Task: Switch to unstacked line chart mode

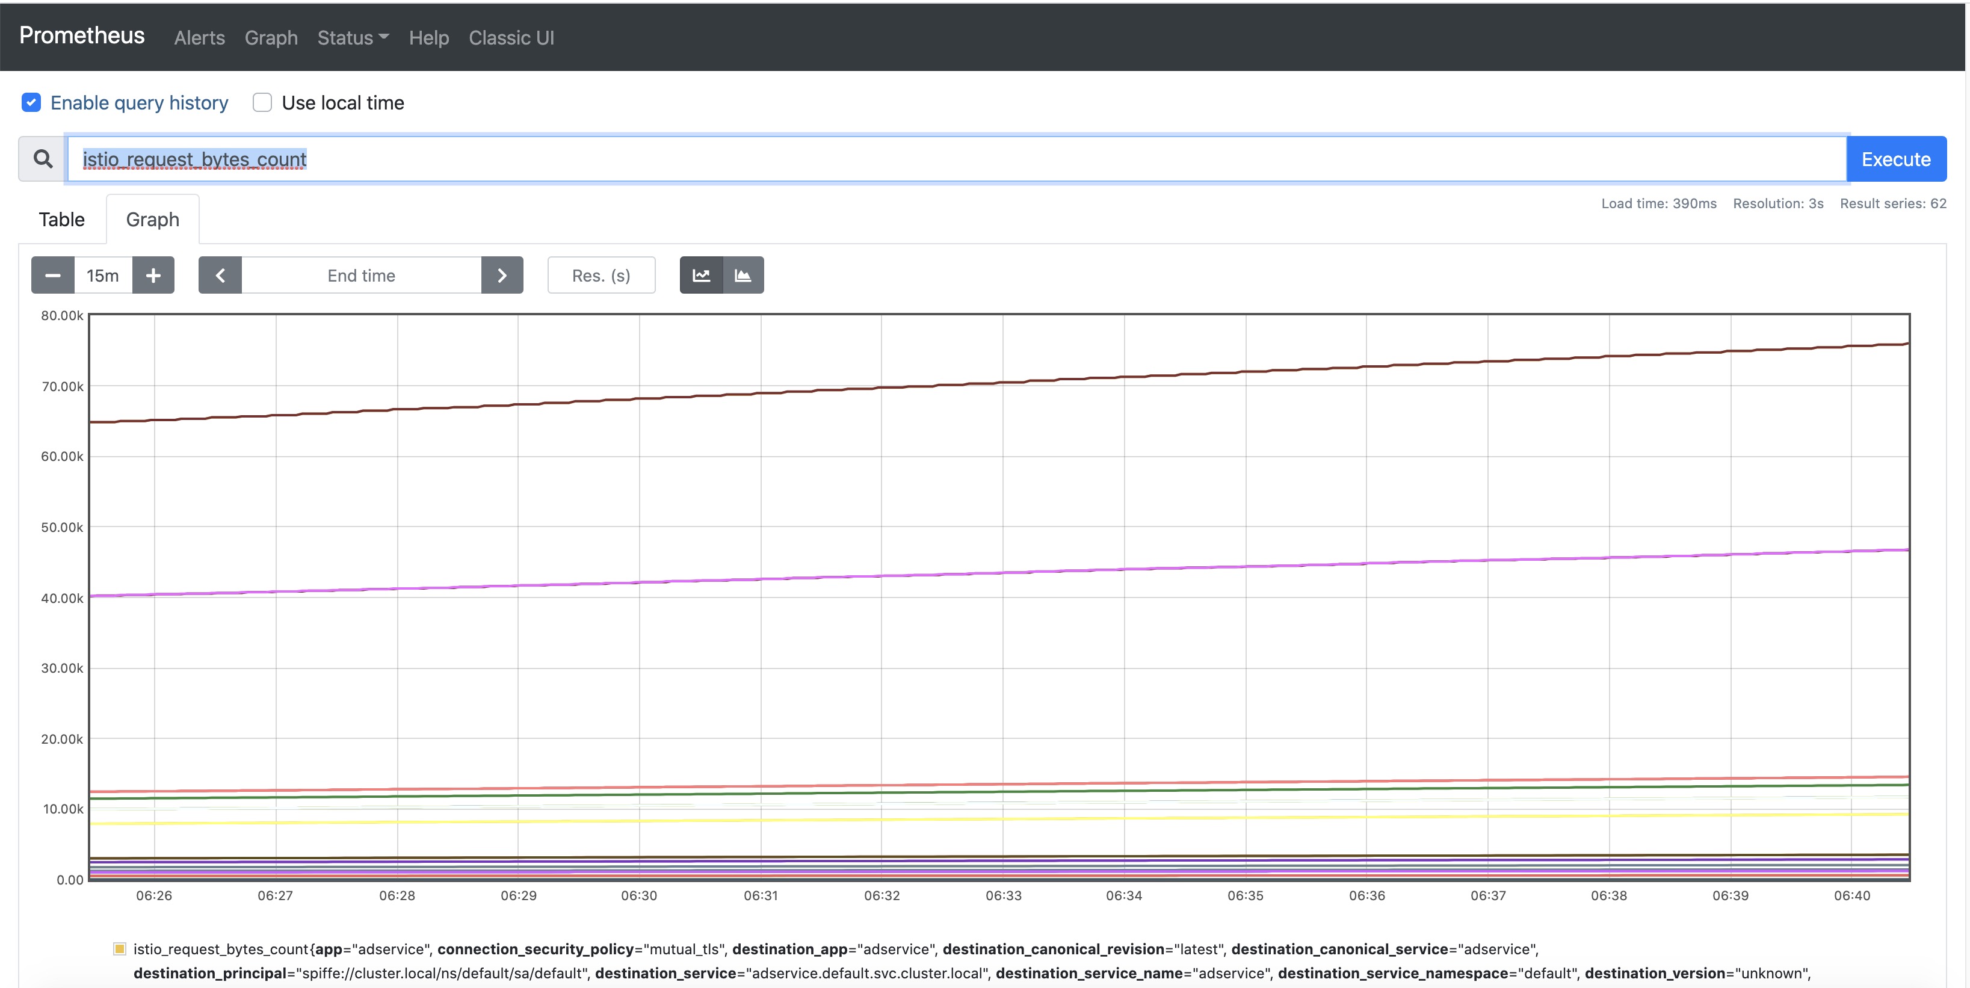Action: point(701,276)
